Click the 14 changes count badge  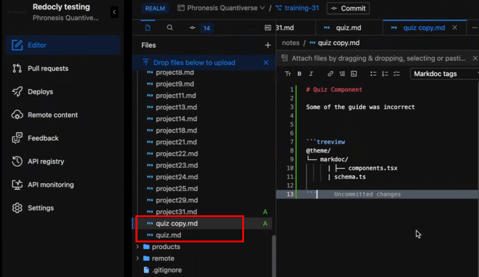click(x=207, y=28)
